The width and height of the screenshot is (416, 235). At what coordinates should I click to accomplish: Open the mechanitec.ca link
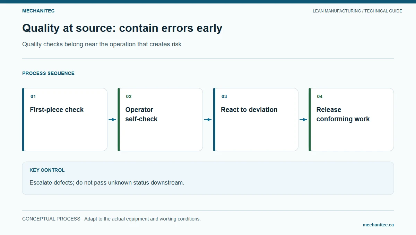click(378, 225)
